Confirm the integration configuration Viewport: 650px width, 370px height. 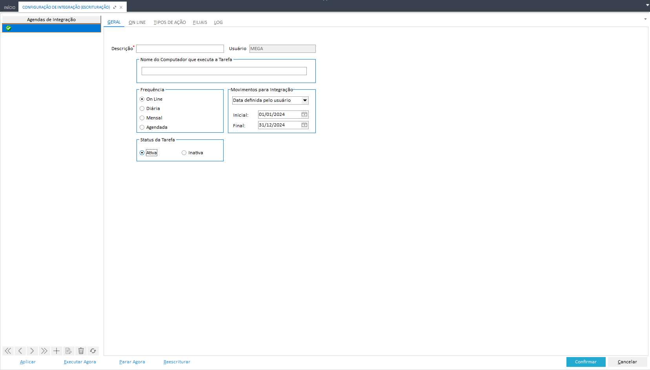tap(586, 362)
